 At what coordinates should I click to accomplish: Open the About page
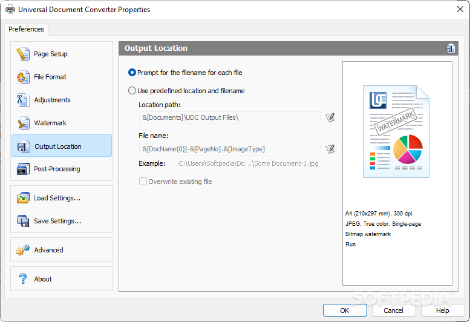pos(62,279)
